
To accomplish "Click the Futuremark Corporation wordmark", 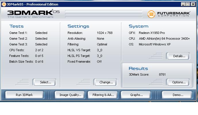I will (x=174, y=14).
